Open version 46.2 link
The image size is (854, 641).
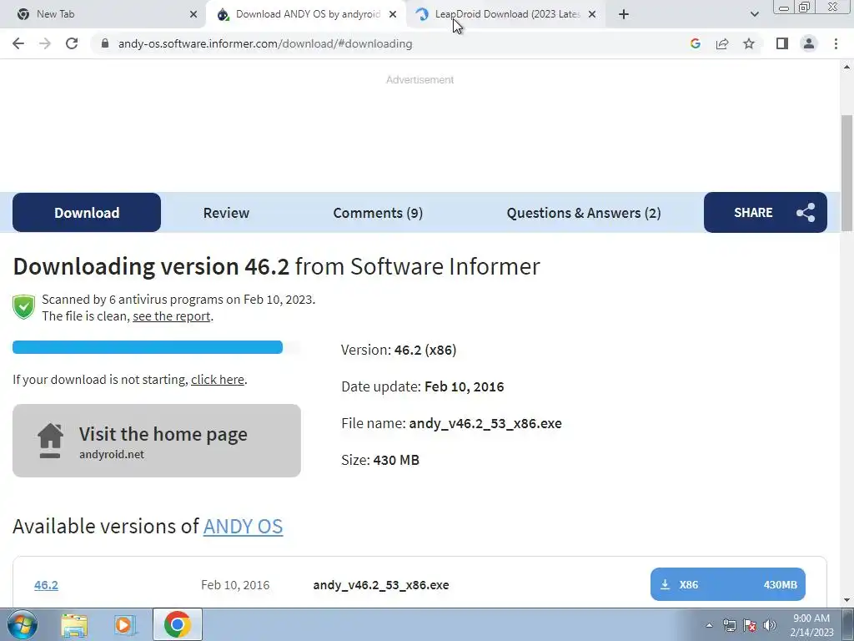tap(47, 585)
